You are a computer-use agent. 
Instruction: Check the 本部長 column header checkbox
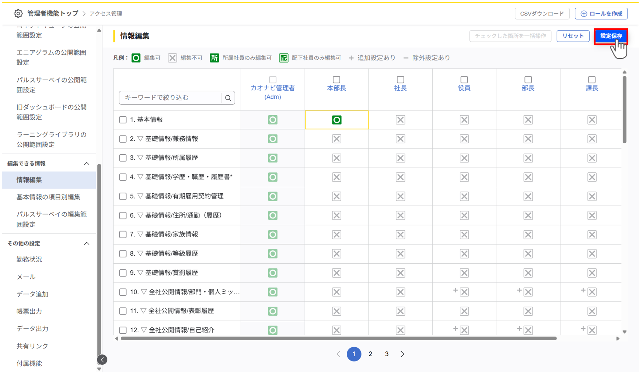pyautogui.click(x=336, y=80)
